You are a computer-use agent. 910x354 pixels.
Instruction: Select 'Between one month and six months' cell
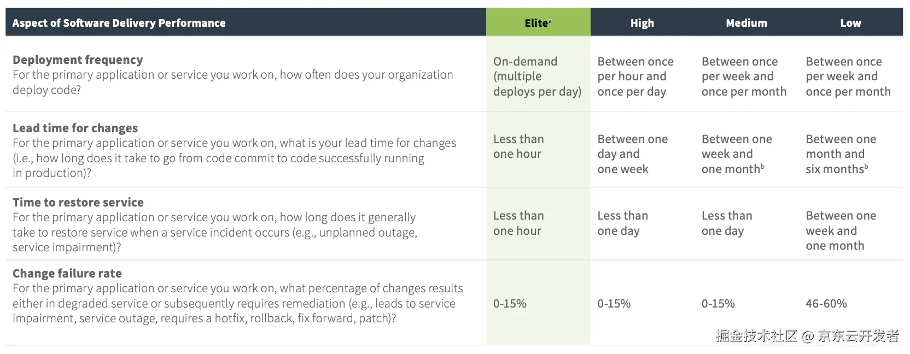coord(841,154)
